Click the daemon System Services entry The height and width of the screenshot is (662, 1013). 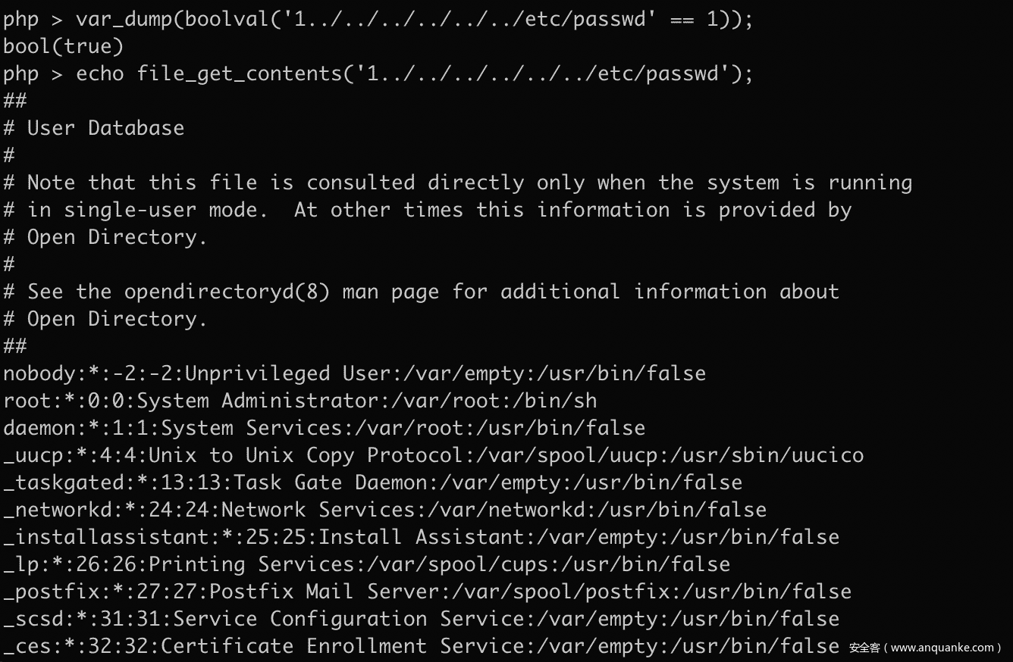(324, 428)
